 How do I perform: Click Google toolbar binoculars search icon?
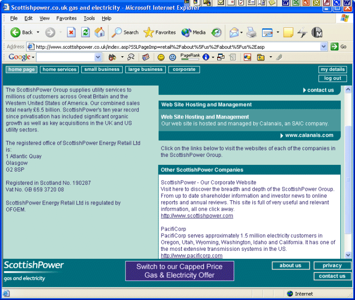click(113, 57)
